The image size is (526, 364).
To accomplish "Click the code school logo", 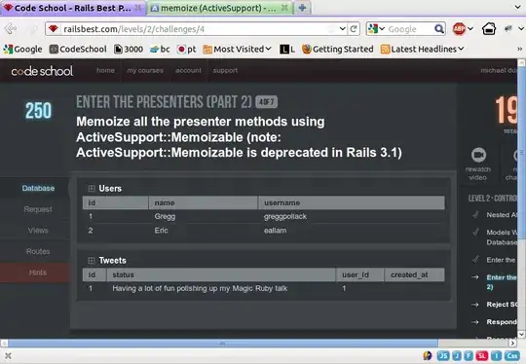I will [42, 71].
